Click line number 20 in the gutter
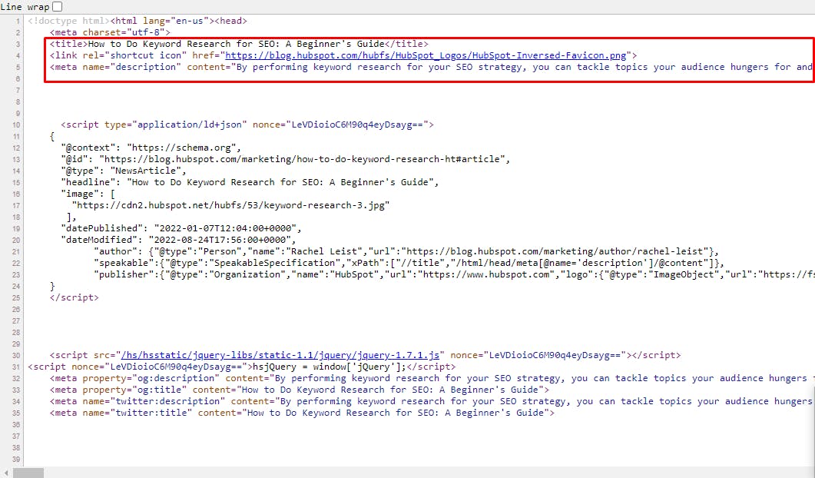 point(16,241)
